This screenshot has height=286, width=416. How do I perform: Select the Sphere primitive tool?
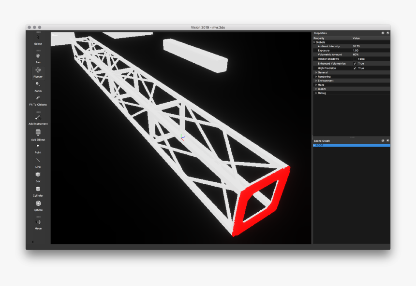coord(37,205)
